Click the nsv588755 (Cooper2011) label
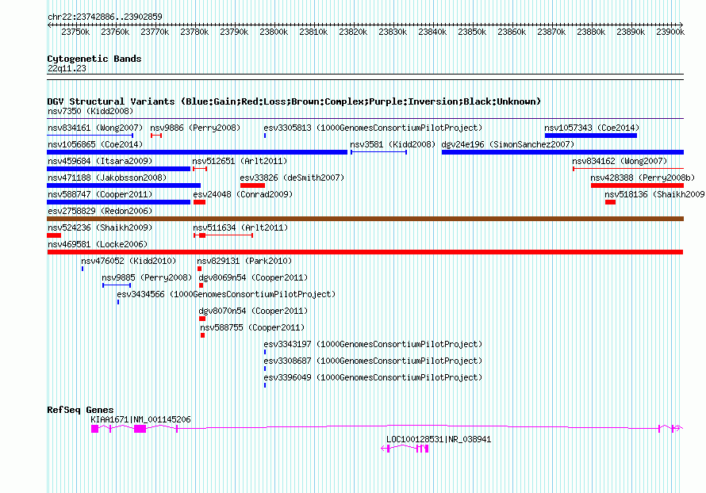 (252, 327)
